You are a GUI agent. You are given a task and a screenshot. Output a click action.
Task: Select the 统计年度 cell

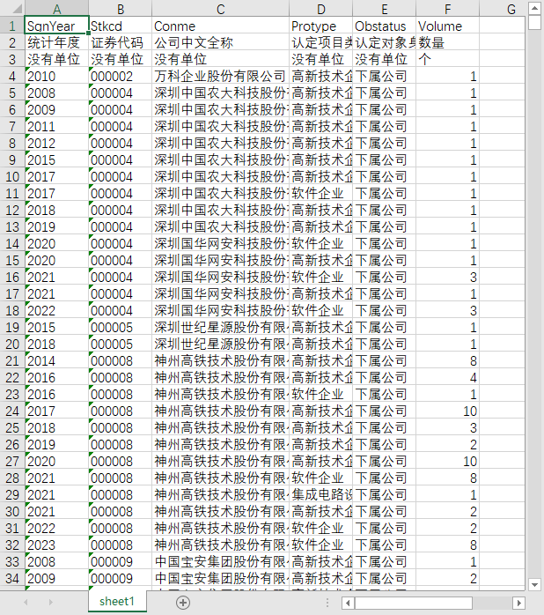[57, 42]
